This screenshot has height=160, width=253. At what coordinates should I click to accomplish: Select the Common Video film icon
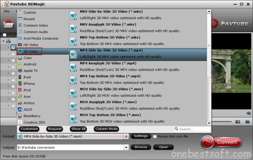(x=20, y=25)
